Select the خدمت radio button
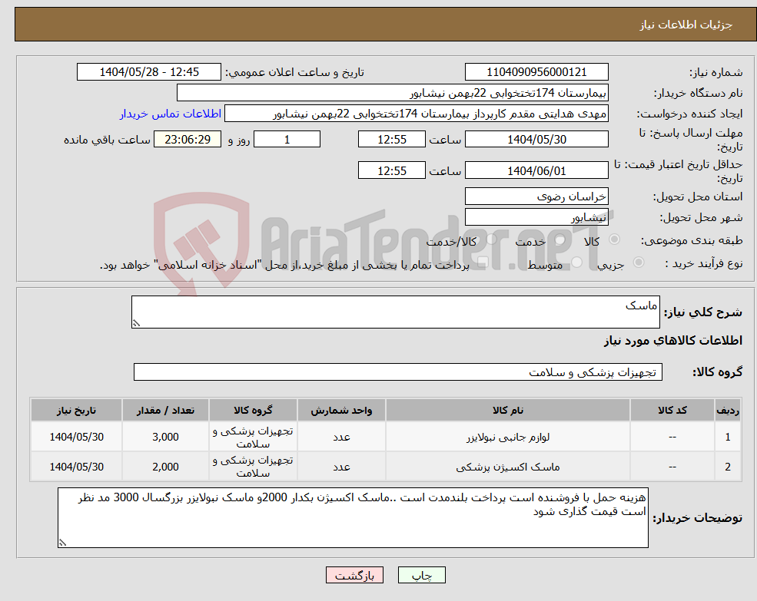Viewport: 757px width, 601px height. [559, 240]
